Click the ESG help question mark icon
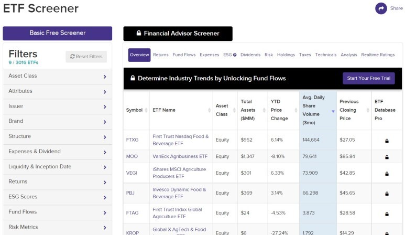This screenshot has width=405, height=235. tap(235, 55)
